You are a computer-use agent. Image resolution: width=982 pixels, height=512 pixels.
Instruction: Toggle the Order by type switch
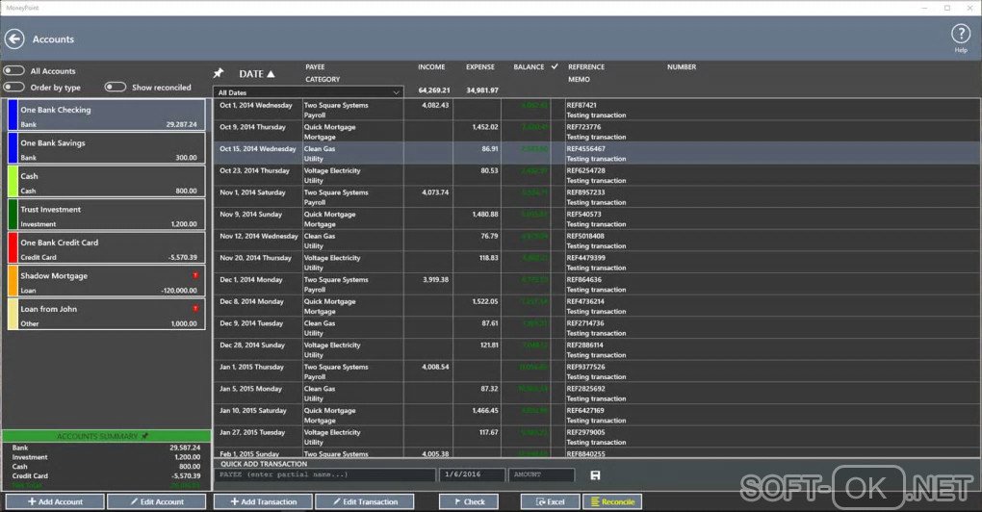click(13, 87)
